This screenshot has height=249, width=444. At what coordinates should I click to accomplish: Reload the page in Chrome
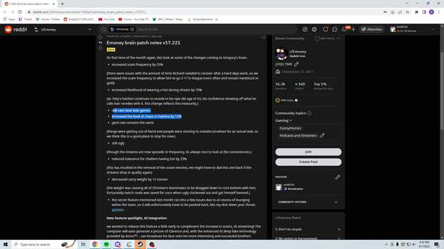pos(20,12)
